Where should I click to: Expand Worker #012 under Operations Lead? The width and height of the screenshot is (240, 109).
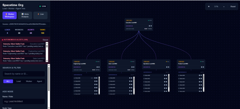155,79
